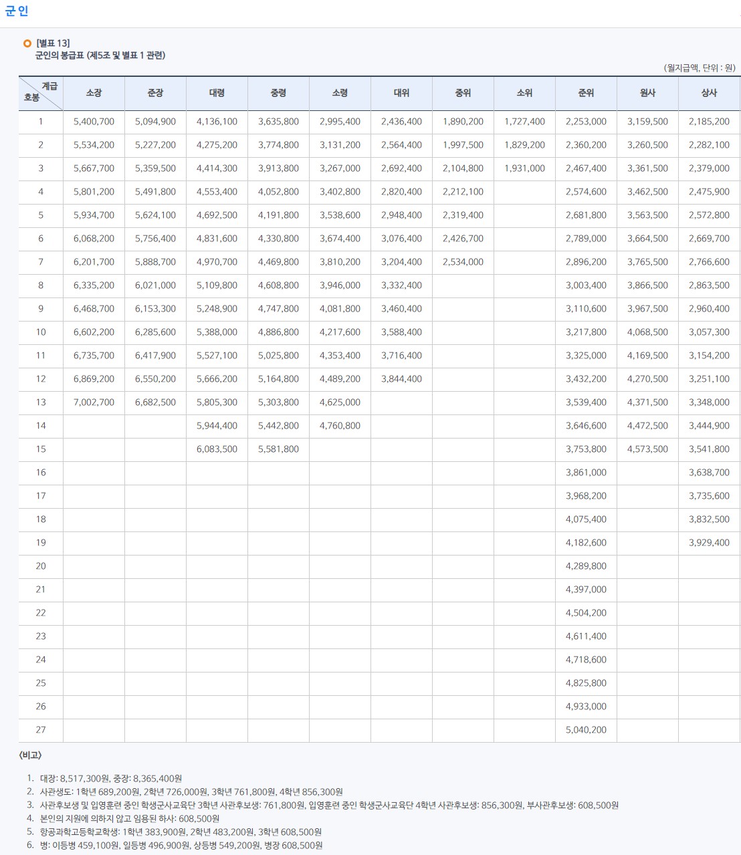Click the 상사 column header

click(709, 94)
